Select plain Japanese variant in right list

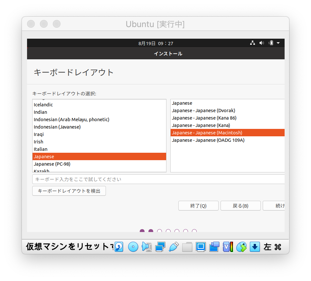228,103
